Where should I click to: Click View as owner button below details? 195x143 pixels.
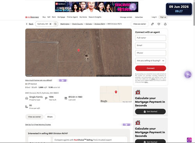[34, 117]
